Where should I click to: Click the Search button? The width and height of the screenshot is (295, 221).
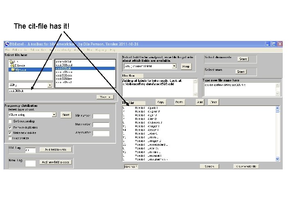[209, 166]
